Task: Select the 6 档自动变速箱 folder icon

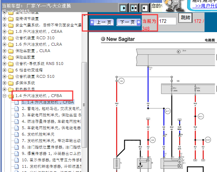Action: (x=11, y=70)
